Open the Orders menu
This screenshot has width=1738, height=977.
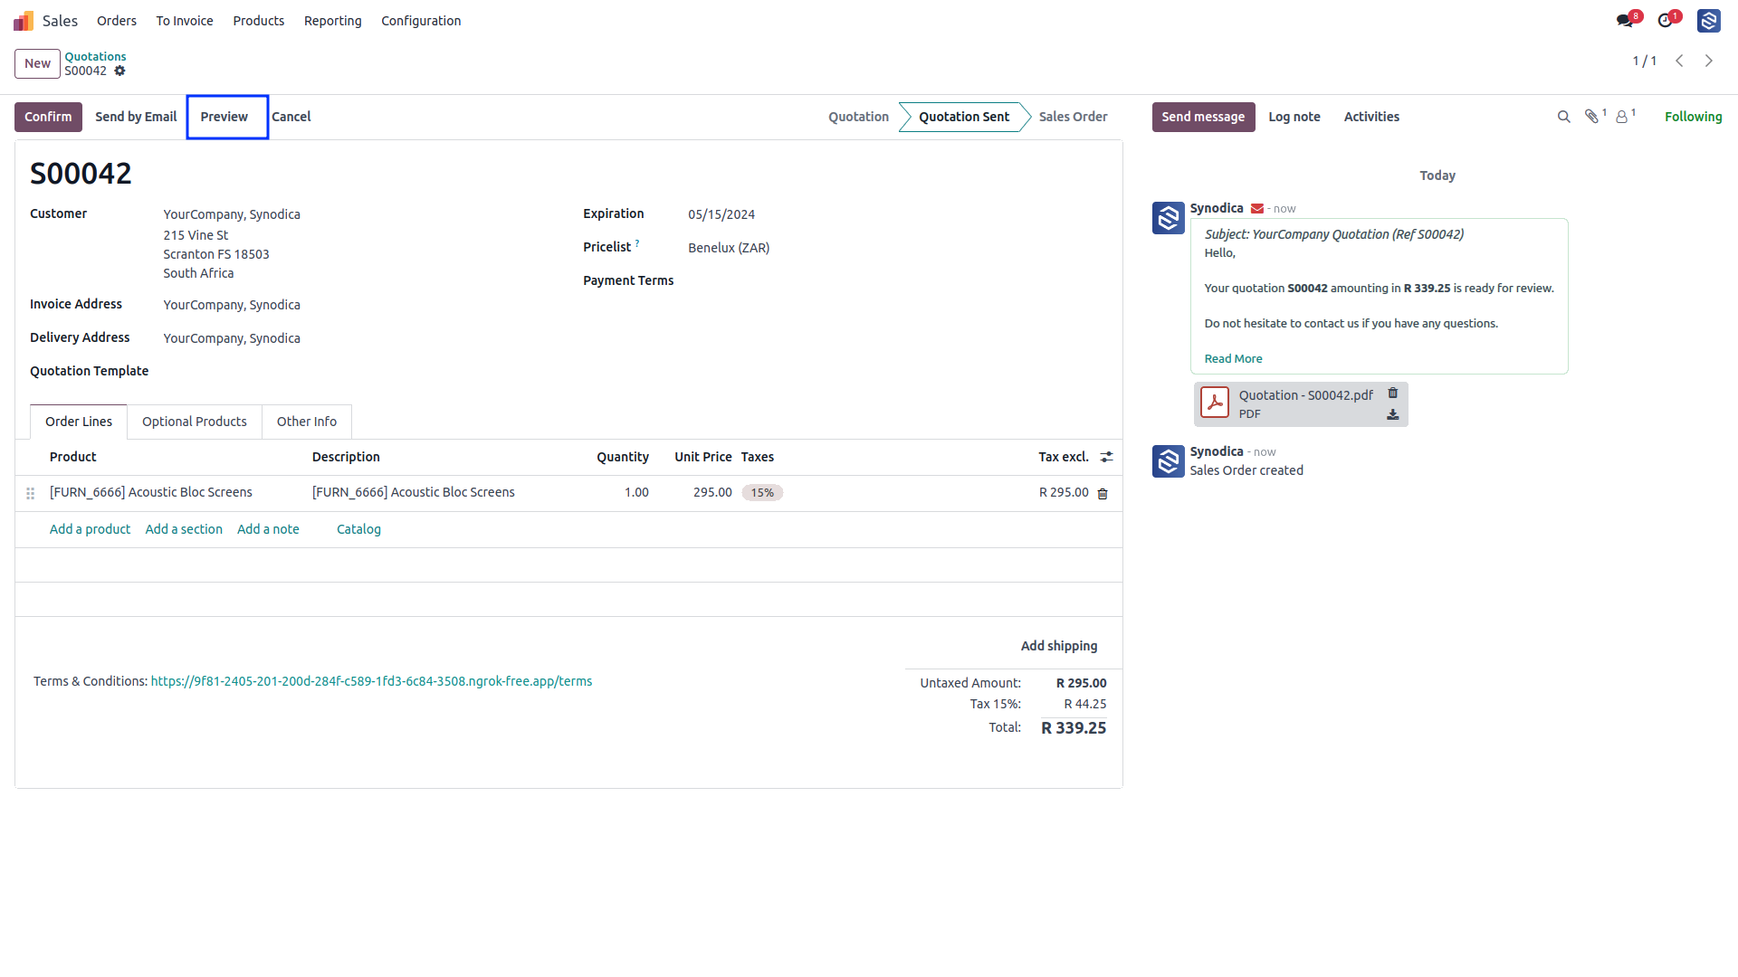pos(117,20)
